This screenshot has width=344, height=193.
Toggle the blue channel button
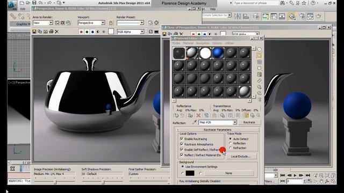(92, 32)
